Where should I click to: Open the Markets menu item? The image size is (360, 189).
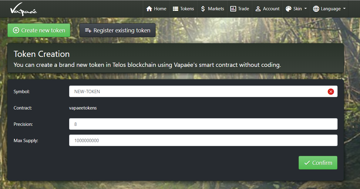(x=212, y=9)
